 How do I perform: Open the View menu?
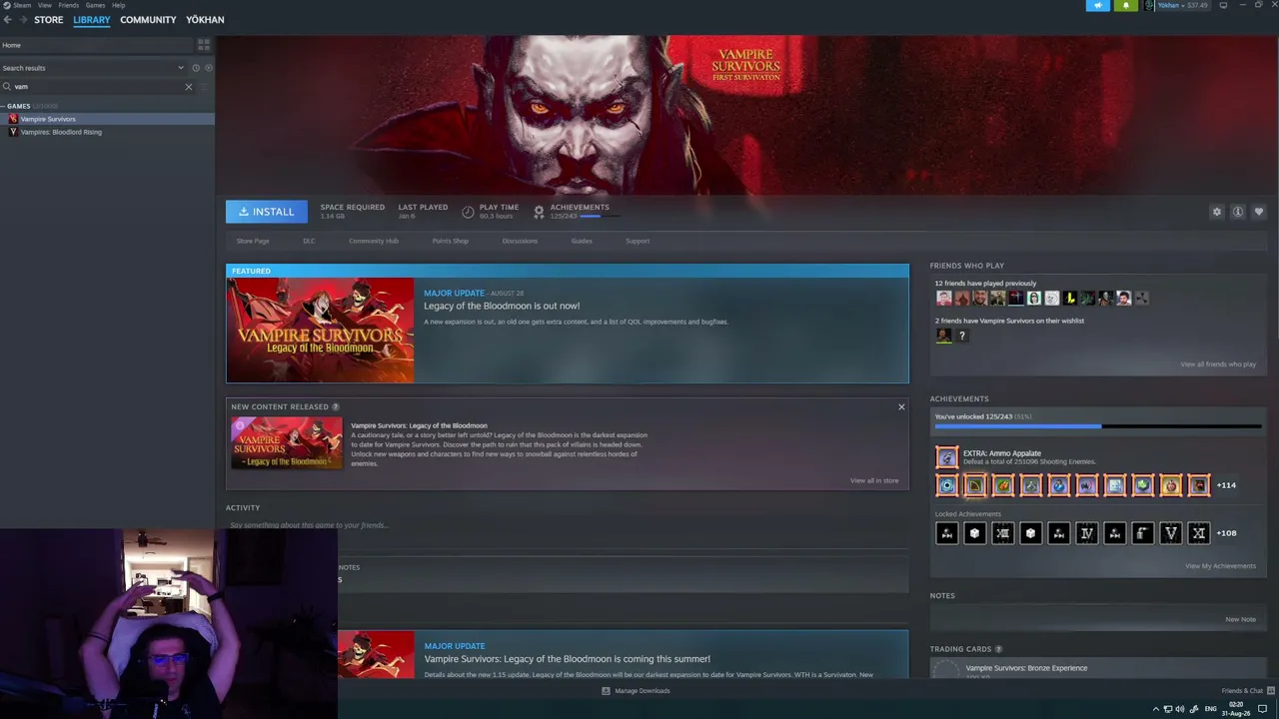pyautogui.click(x=45, y=5)
